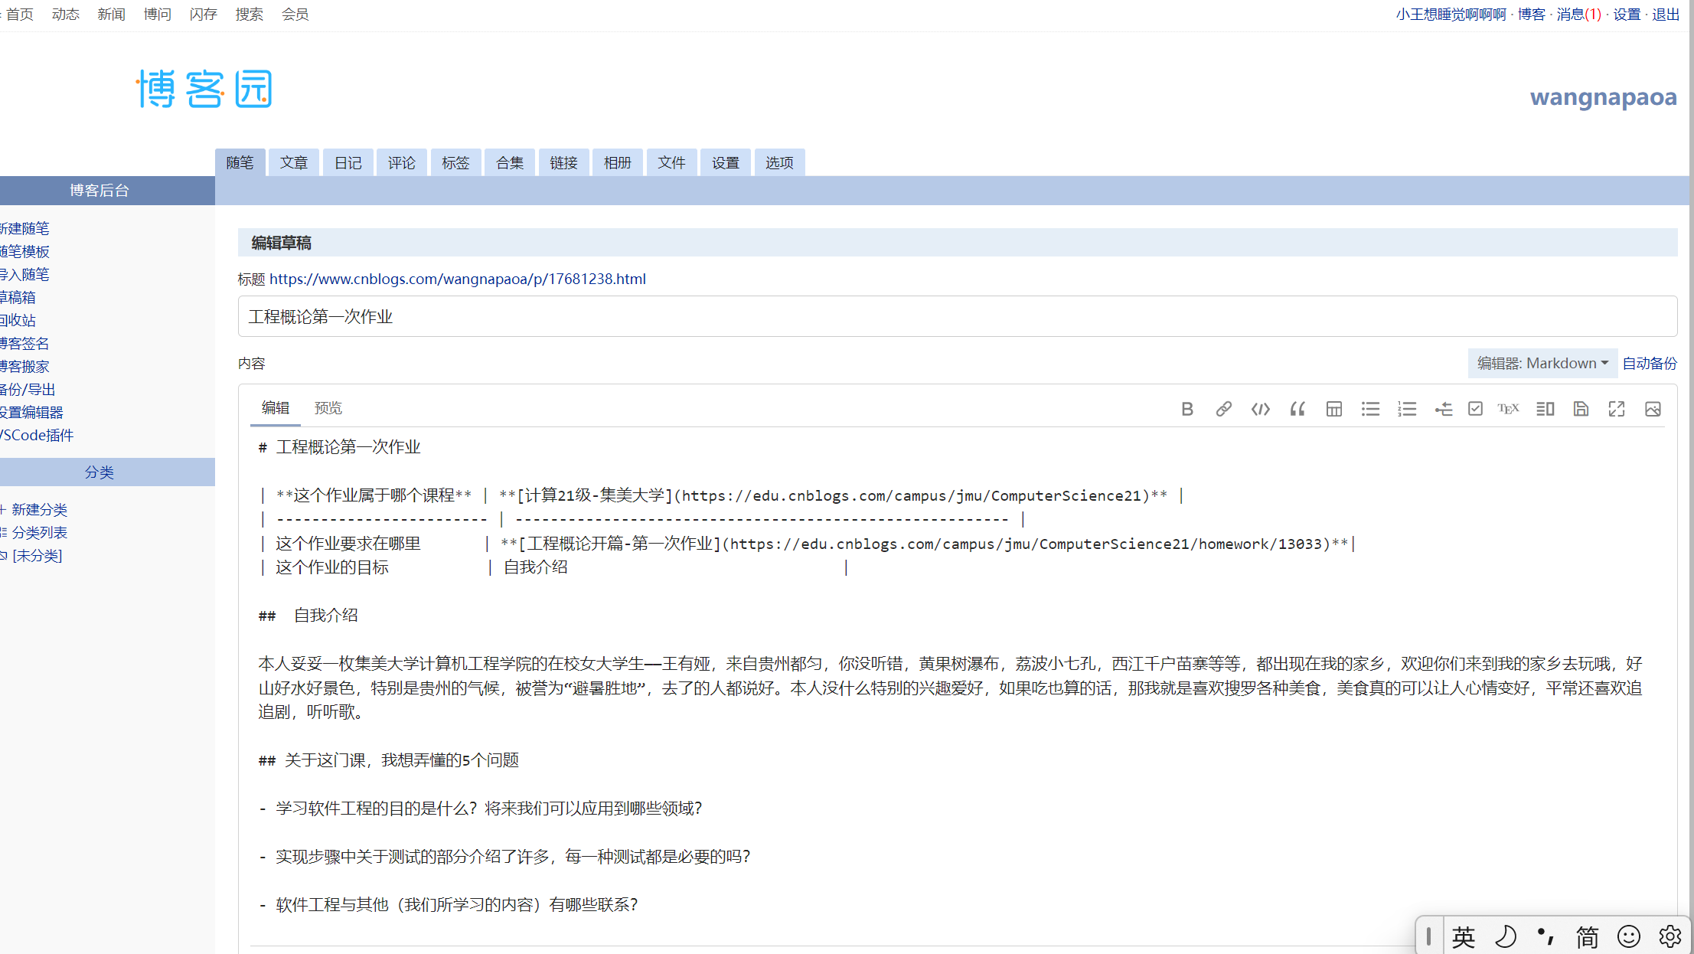Click the title input field
The image size is (1694, 954).
(957, 316)
